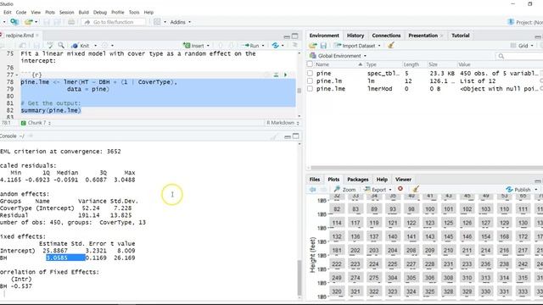Open the new project icon in main toolbar
This screenshot has width=543, height=305.
14,22
